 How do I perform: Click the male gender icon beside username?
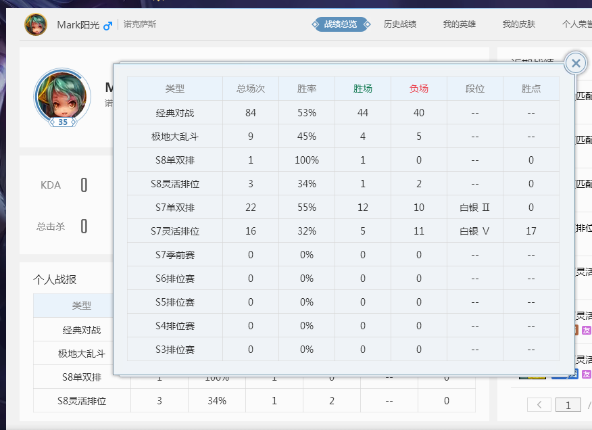(x=107, y=25)
